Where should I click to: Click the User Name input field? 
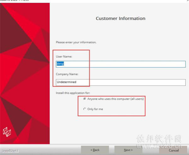pos(121,64)
